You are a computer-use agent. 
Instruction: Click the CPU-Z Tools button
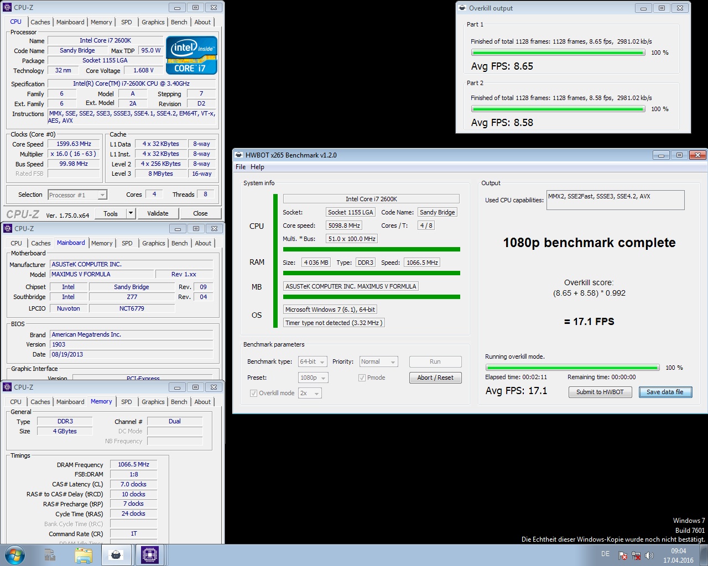[111, 213]
